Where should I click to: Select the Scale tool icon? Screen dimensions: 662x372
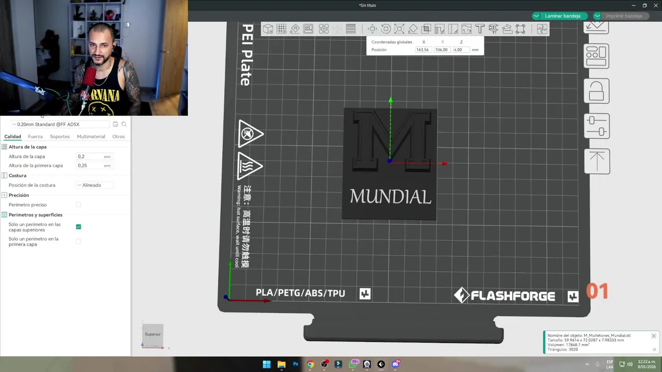399,29
